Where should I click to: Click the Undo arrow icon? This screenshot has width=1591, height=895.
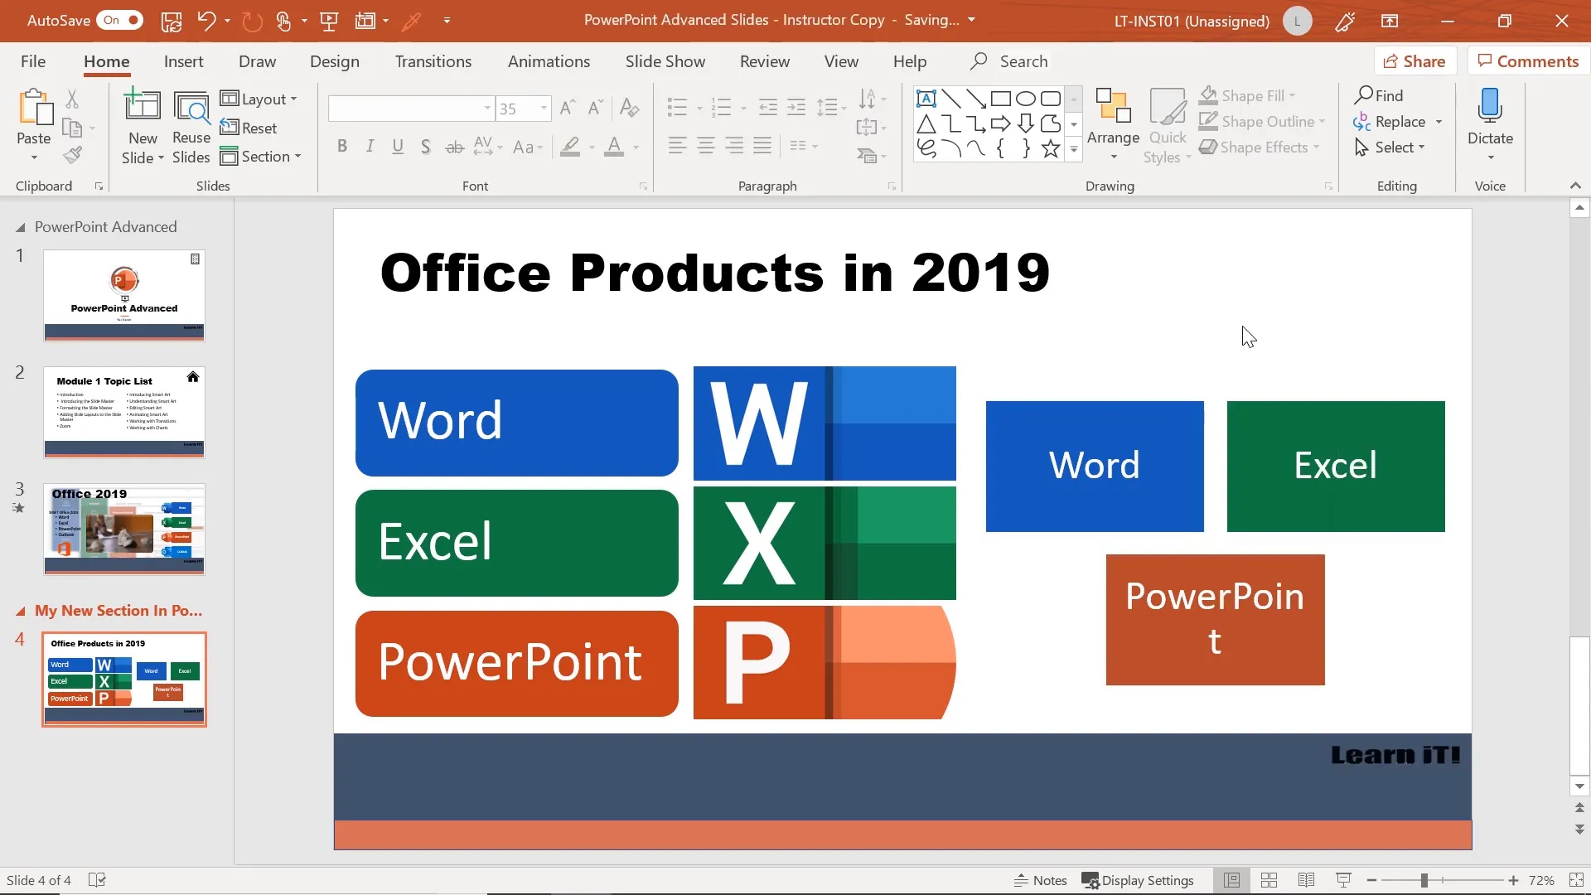tap(206, 21)
